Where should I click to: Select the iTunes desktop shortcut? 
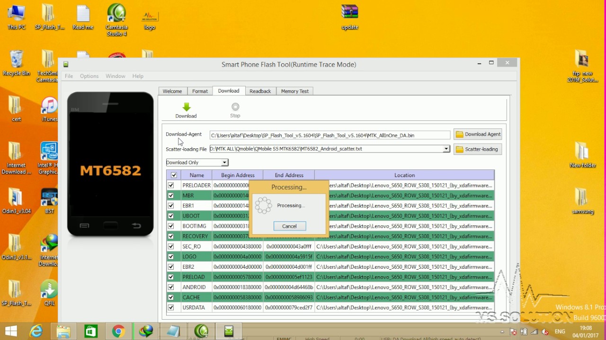[x=49, y=110]
